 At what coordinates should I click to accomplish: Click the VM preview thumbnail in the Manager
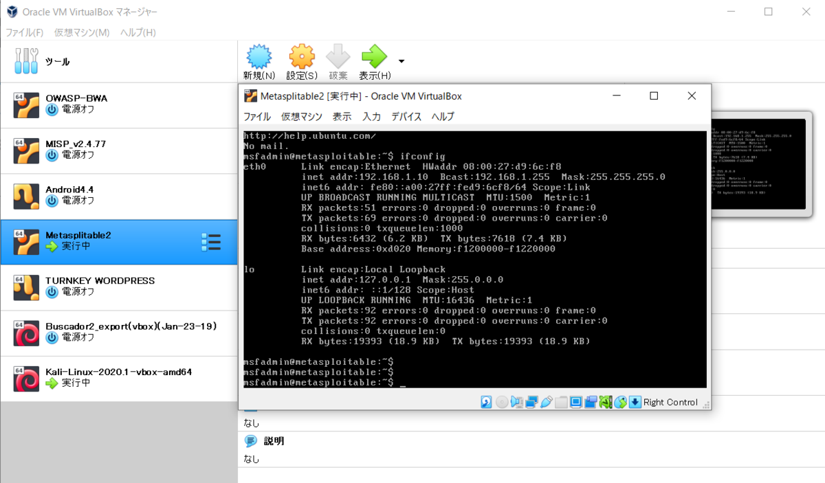(x=758, y=164)
